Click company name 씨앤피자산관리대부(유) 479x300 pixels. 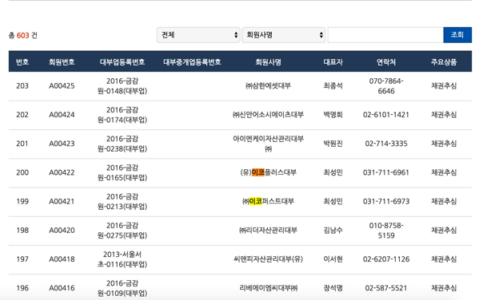[268, 259]
